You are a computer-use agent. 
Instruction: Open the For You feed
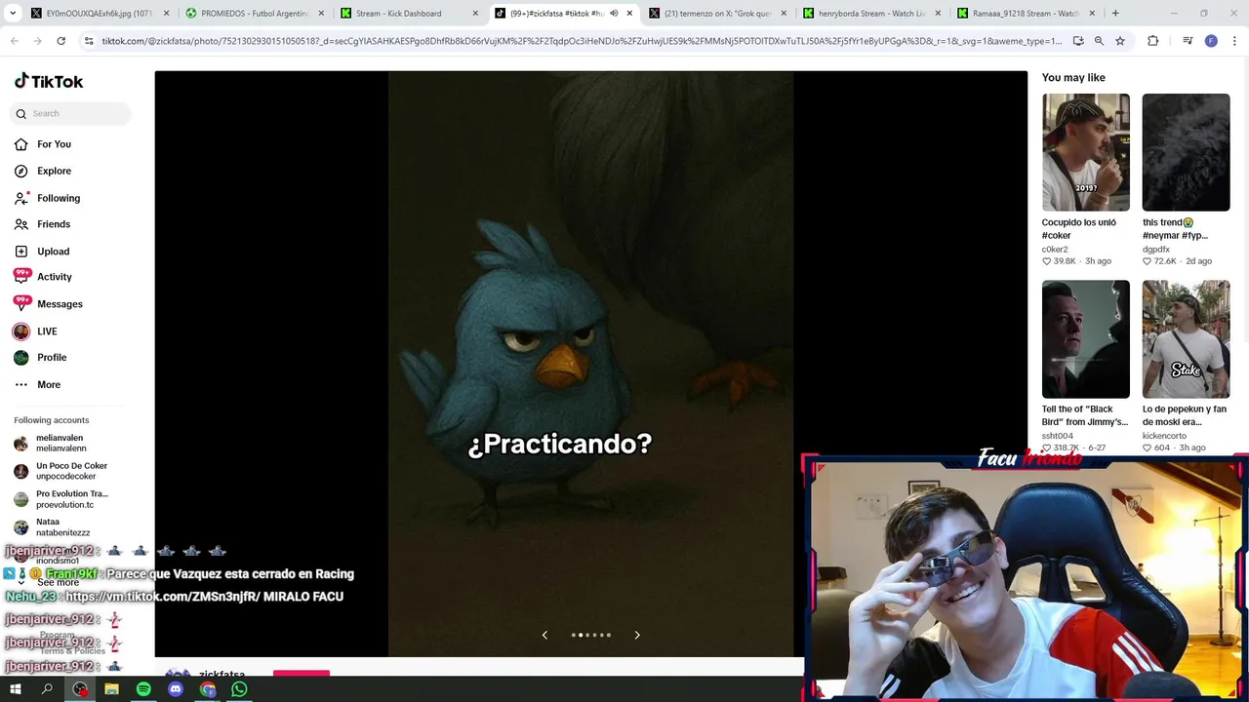[x=54, y=144]
